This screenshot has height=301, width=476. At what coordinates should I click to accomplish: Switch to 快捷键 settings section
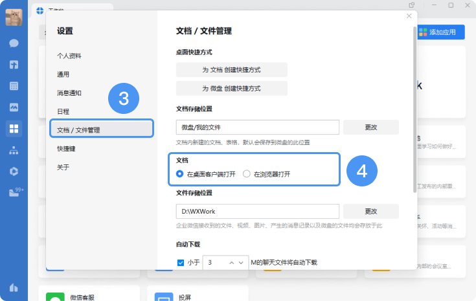pos(66,148)
